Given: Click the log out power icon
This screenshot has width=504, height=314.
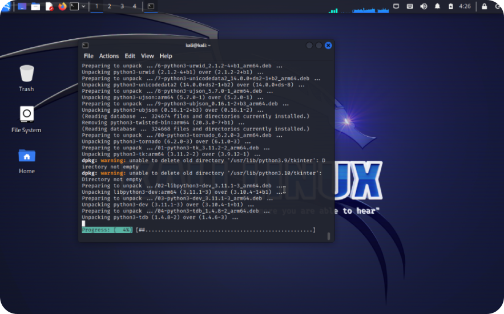Looking at the screenshot, I should click(x=498, y=6).
